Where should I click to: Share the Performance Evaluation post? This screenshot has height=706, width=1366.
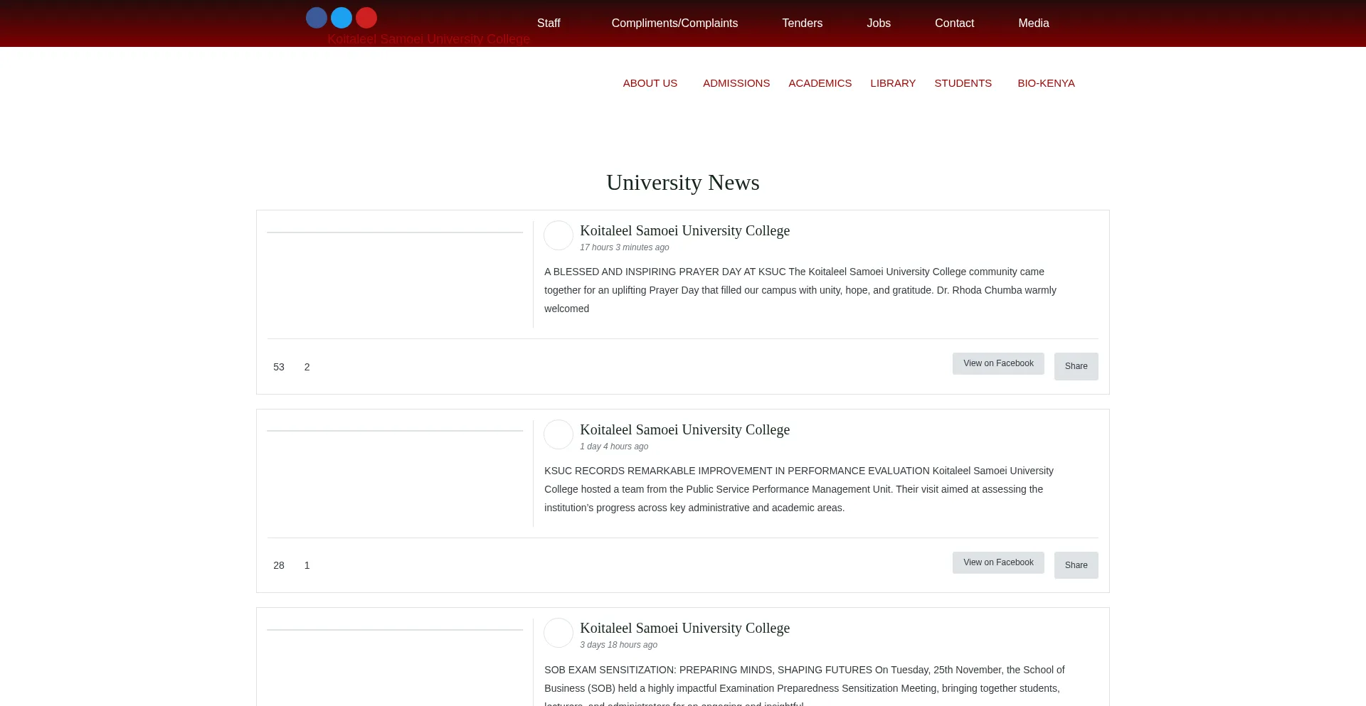click(x=1076, y=565)
